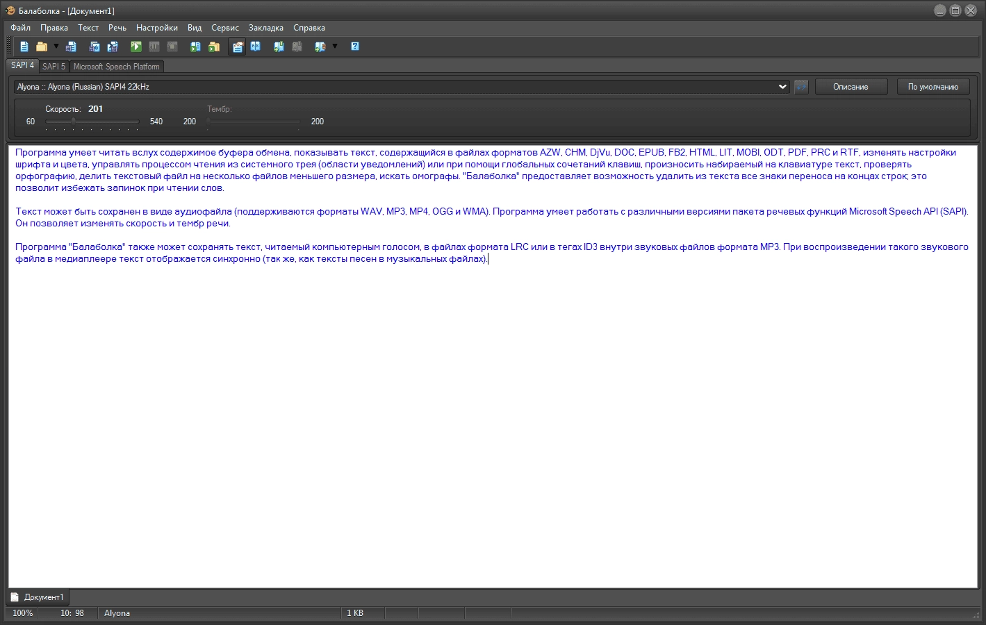Click the maximum speed value 540
Screen dimensions: 986x625
pyautogui.click(x=156, y=122)
